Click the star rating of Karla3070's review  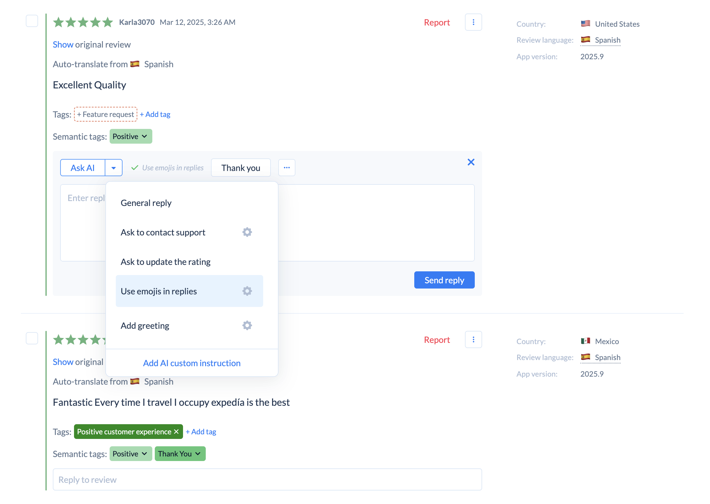pyautogui.click(x=83, y=22)
